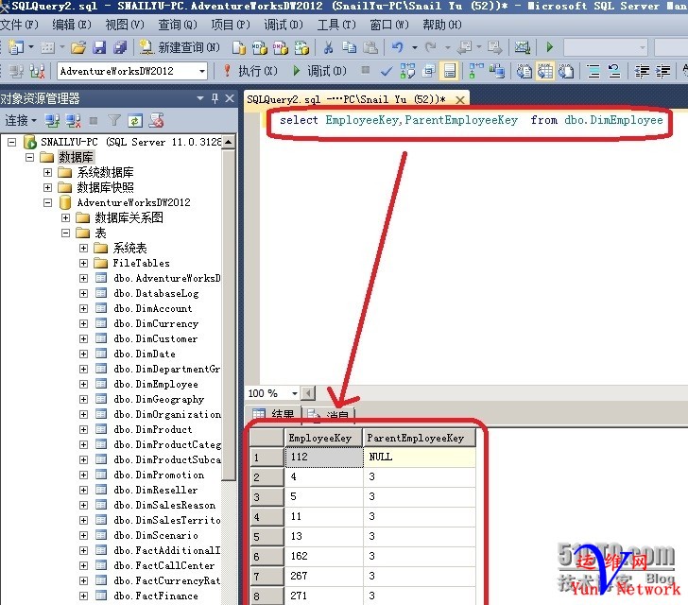This screenshot has height=605, width=688.
Task: Click the Object Explorer vertical scrollbar thumb
Action: pyautogui.click(x=229, y=315)
